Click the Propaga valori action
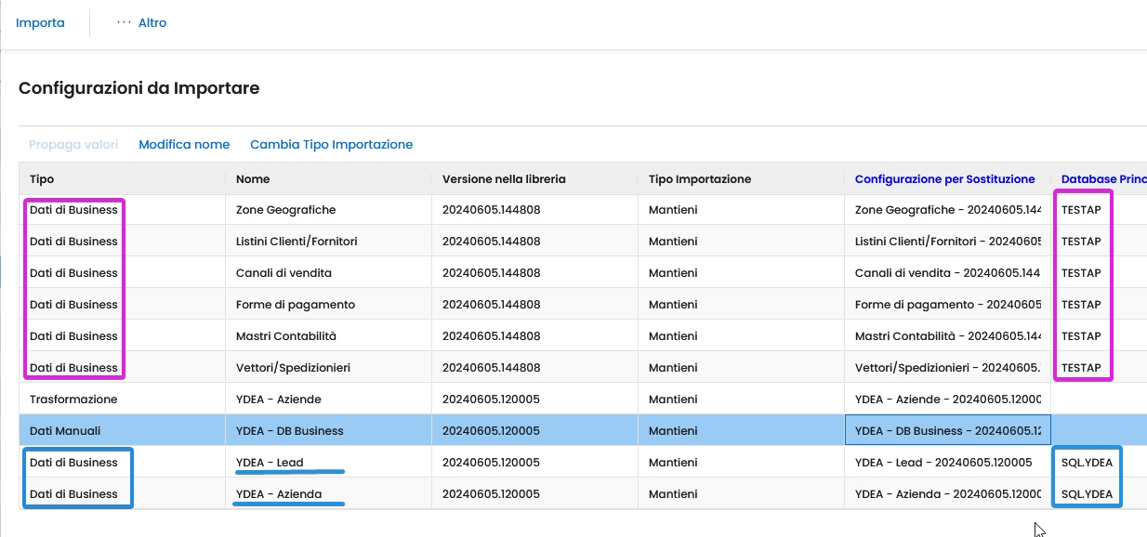The height and width of the screenshot is (537, 1147). [x=73, y=144]
